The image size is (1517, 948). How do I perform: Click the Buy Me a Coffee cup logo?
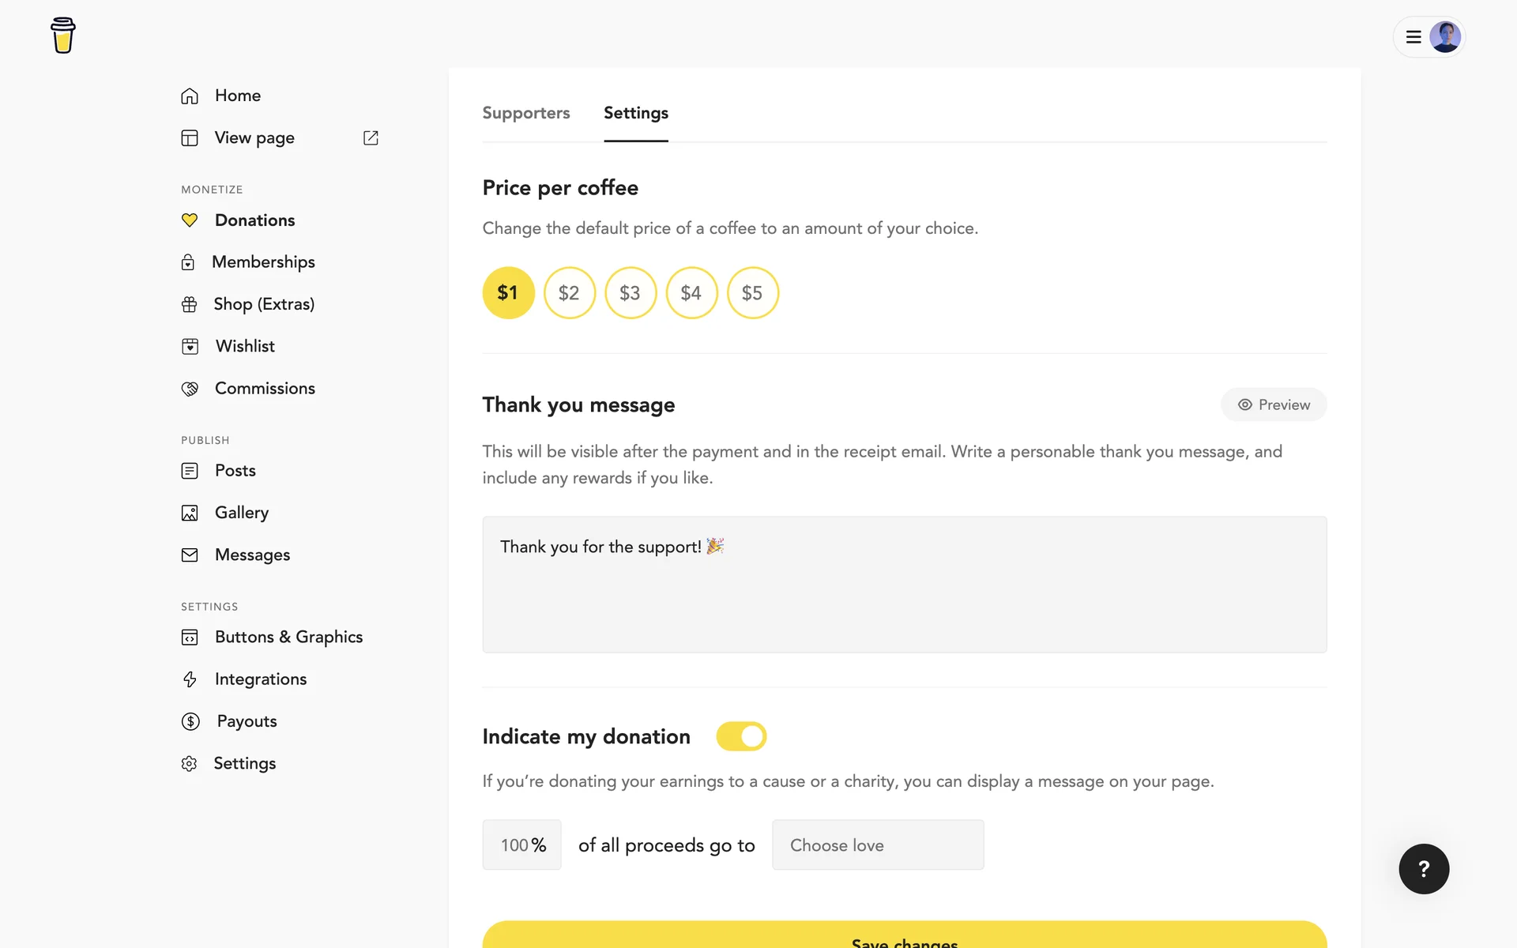pos(62,36)
